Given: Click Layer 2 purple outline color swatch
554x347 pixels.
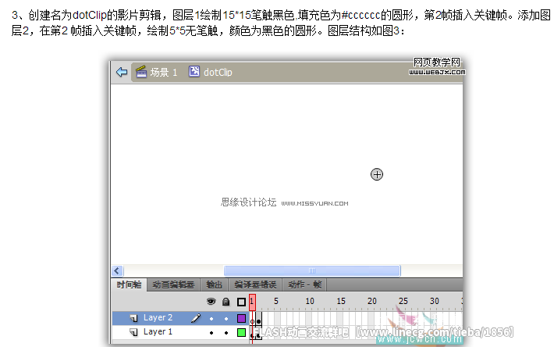Looking at the screenshot, I should tap(241, 318).
